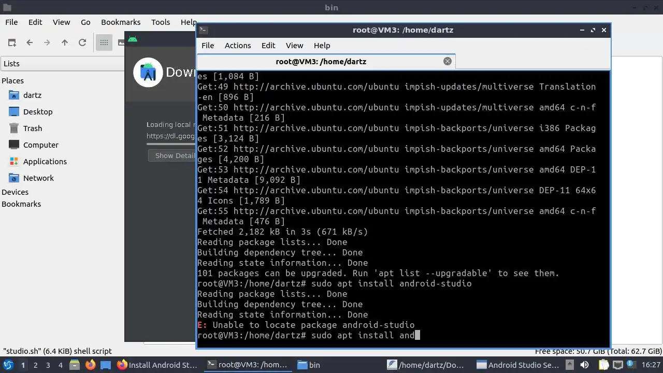This screenshot has height=373, width=663.
Task: Click the Devices section header in sidebar
Action: coord(15,192)
